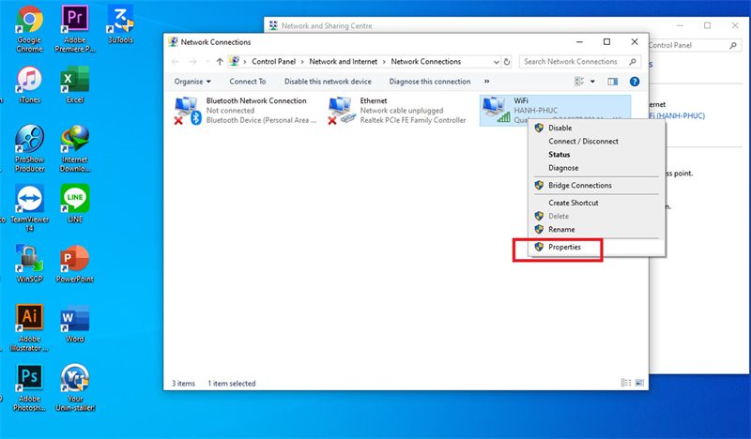This screenshot has width=751, height=439.
Task: Launch Adobe Illustrator desktop icon
Action: (29, 328)
